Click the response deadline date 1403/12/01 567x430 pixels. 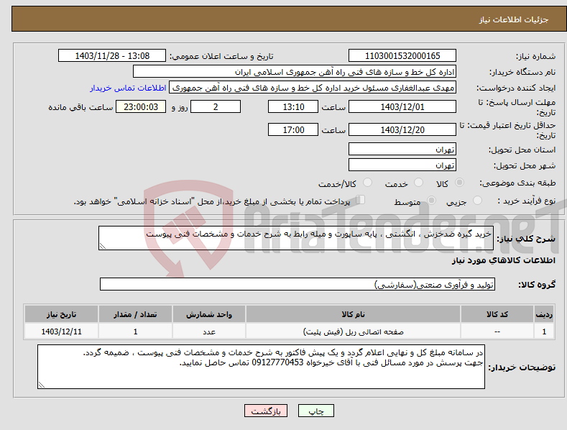[402, 106]
